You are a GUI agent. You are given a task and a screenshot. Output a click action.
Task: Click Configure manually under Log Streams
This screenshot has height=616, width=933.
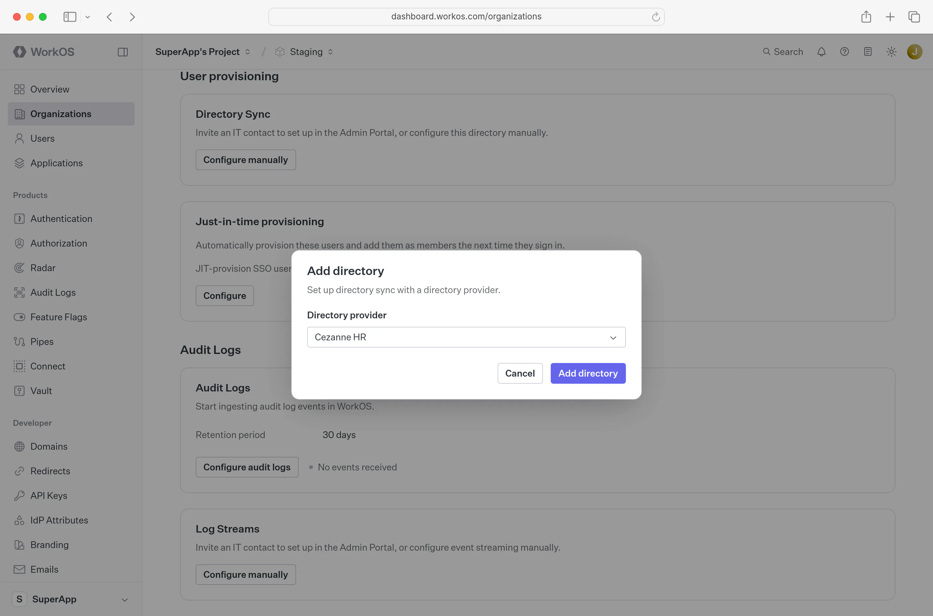(x=246, y=574)
